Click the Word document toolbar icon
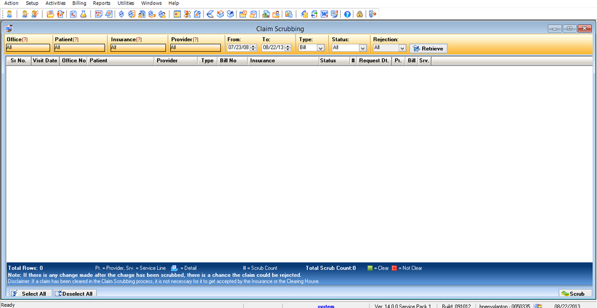The width and height of the screenshot is (597, 308). pyautogui.click(x=324, y=14)
